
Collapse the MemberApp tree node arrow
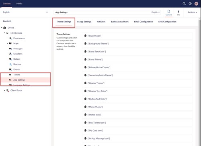pos(4,33)
